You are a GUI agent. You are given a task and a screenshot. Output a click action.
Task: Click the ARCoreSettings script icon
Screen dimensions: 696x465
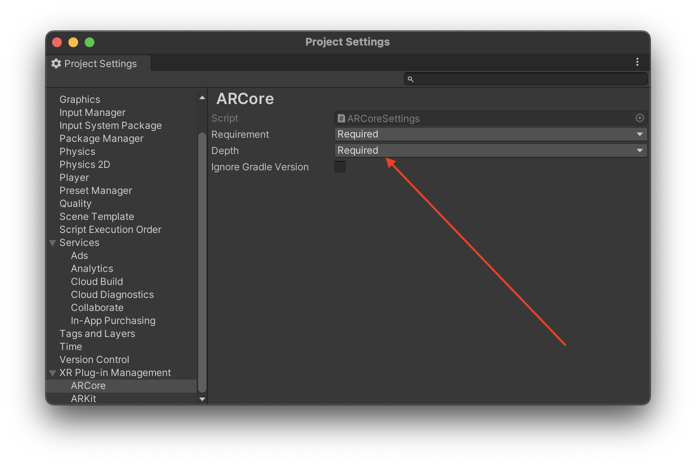point(341,118)
